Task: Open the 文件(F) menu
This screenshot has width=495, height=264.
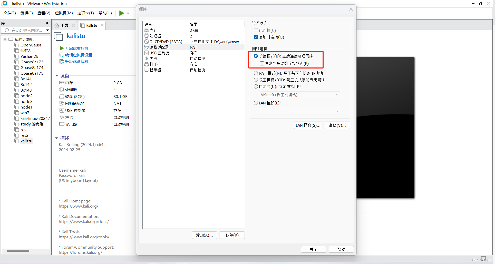Action: pyautogui.click(x=10, y=13)
